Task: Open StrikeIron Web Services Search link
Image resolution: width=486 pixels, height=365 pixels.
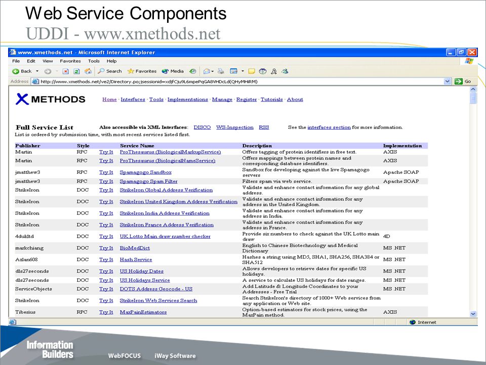Action: 158,301
